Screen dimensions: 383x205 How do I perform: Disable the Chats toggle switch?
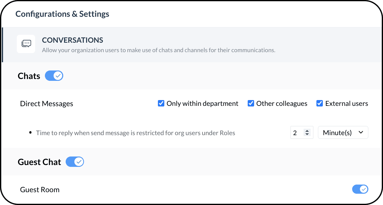pos(54,76)
